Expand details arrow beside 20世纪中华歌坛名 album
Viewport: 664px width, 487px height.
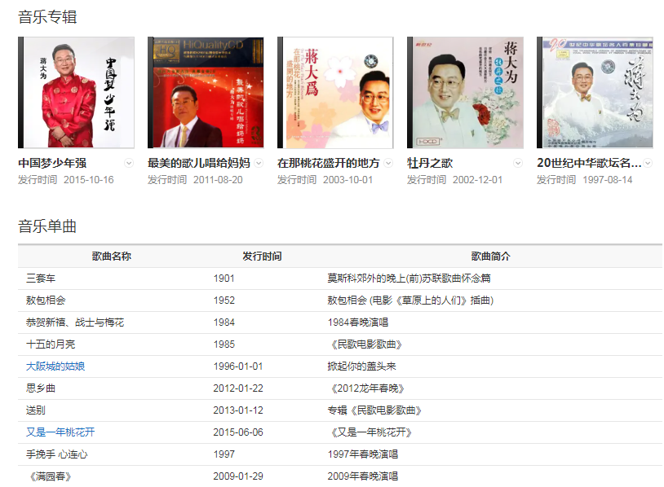(x=648, y=163)
